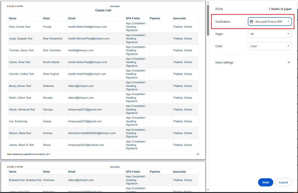298x193 pixels.
Task: Click the Cases List title in preview
Action: [103, 10]
